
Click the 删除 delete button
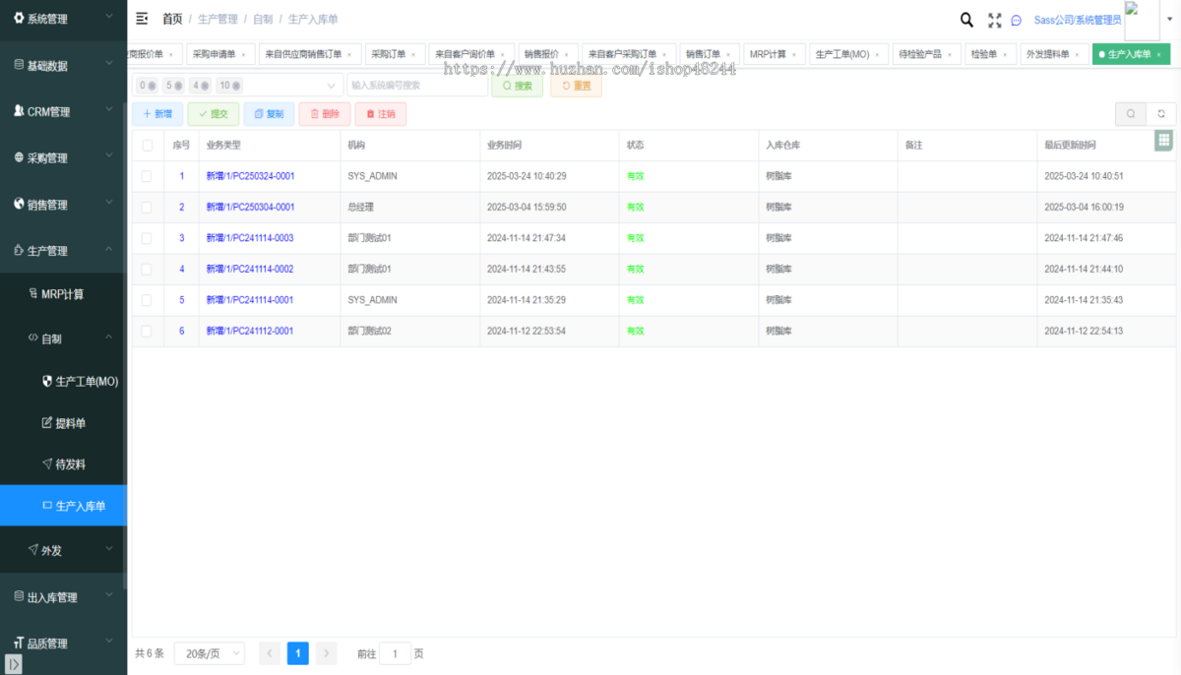coord(325,114)
